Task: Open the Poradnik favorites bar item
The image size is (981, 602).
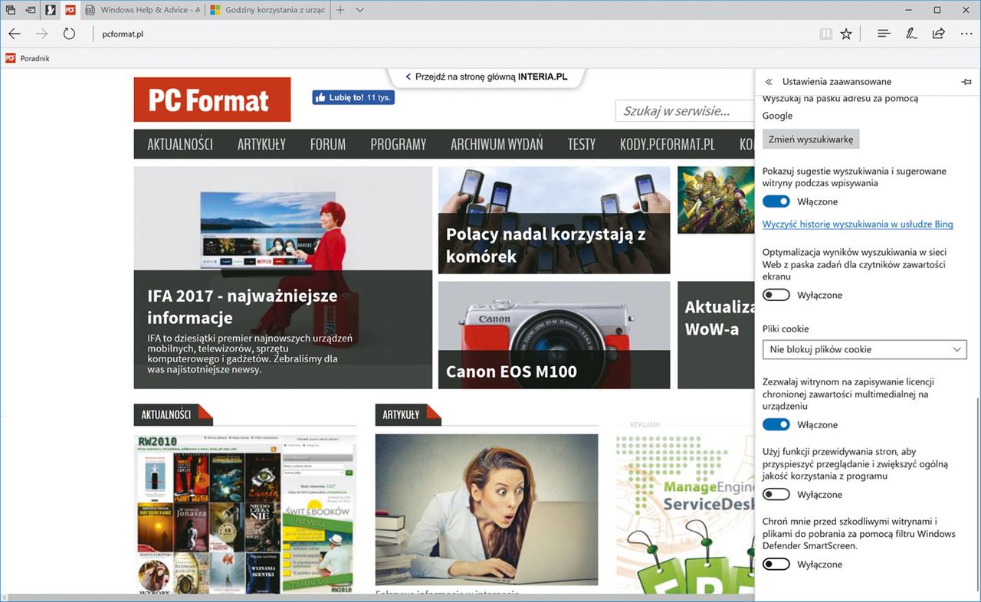Action: 28,58
